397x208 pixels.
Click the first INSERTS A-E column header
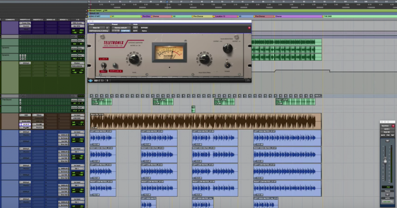tap(25, 19)
